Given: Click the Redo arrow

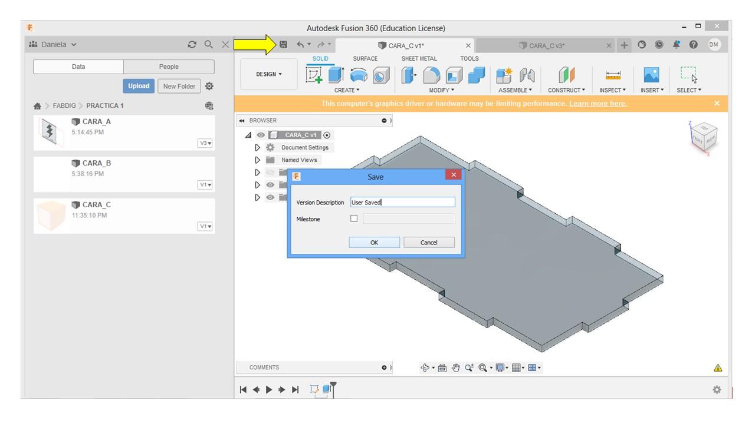Looking at the screenshot, I should click(x=321, y=45).
